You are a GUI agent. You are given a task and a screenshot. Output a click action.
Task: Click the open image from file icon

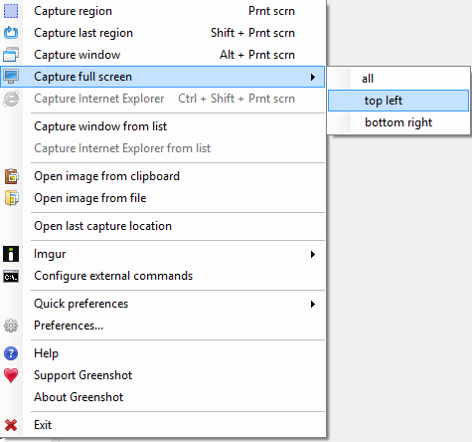[x=11, y=198]
